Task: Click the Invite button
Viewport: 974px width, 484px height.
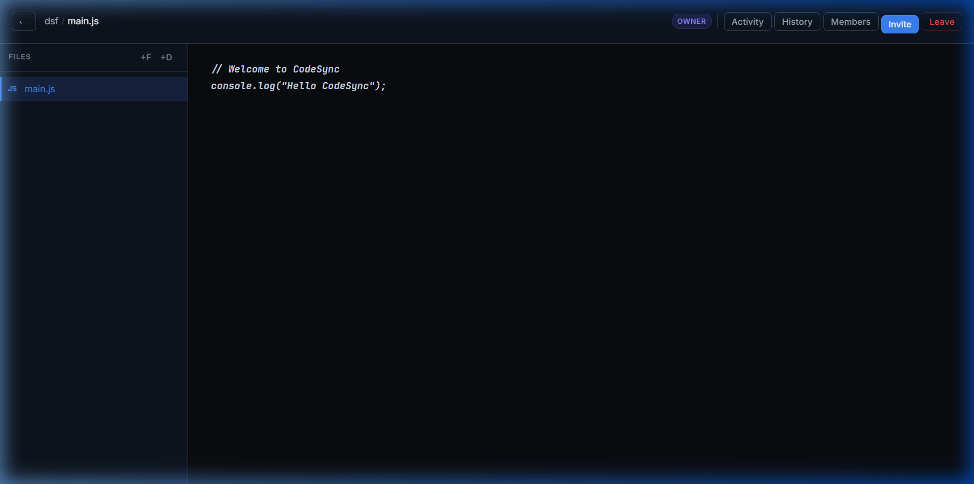Action: click(x=899, y=24)
